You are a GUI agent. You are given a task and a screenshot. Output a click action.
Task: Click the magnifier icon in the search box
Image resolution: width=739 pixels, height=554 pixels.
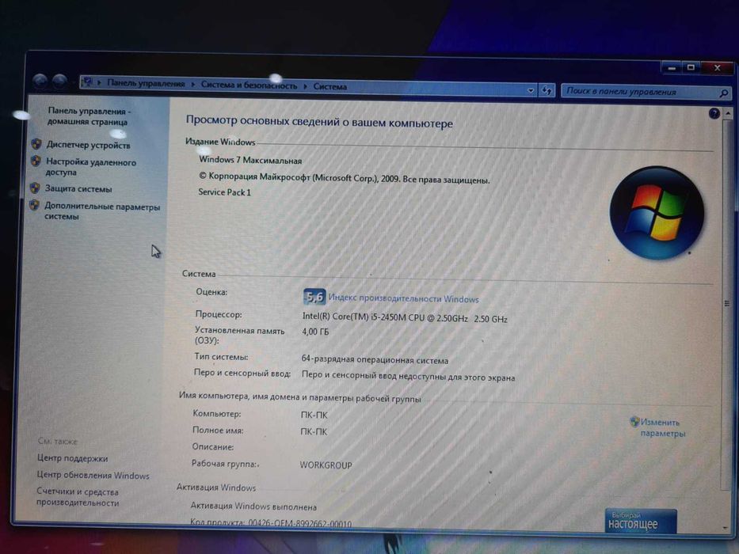(x=723, y=93)
